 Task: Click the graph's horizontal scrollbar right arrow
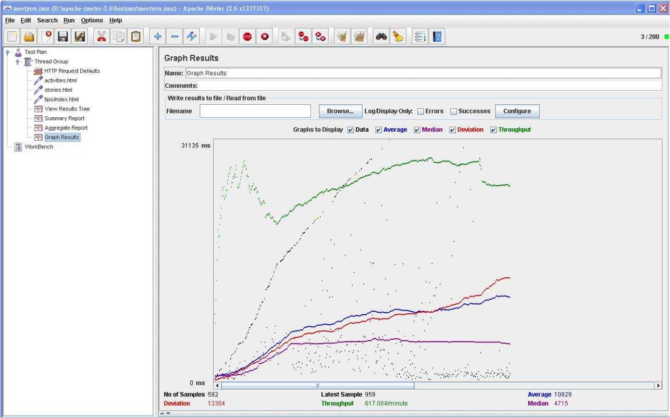point(658,386)
